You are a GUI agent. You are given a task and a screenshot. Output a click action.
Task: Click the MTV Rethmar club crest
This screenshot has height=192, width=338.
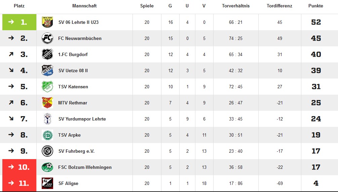(47, 103)
